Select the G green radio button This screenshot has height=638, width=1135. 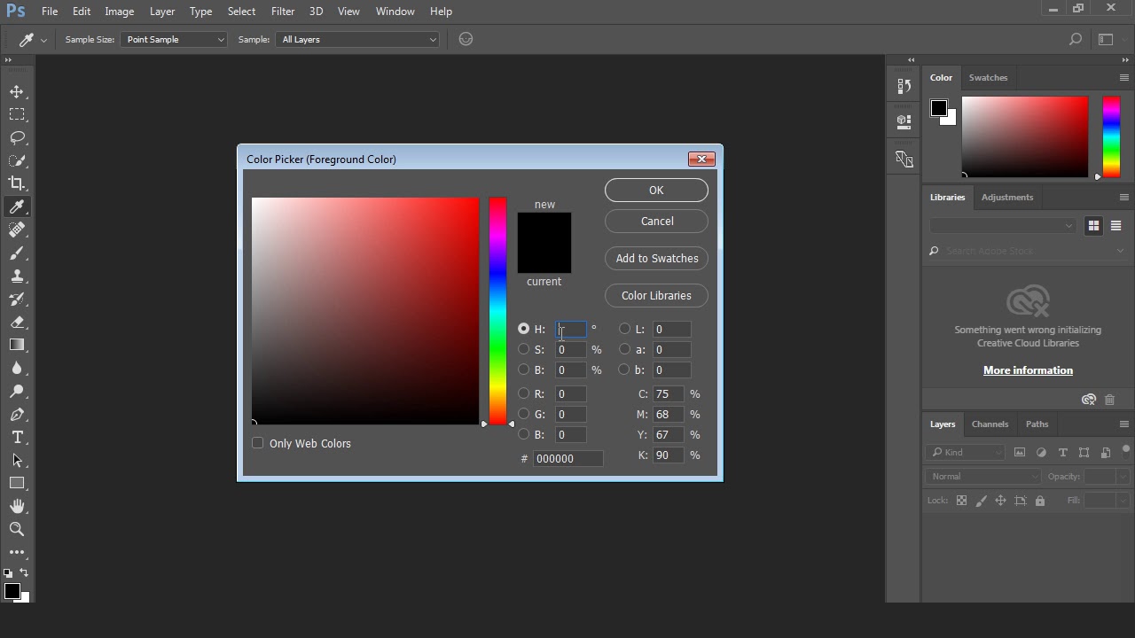click(523, 414)
